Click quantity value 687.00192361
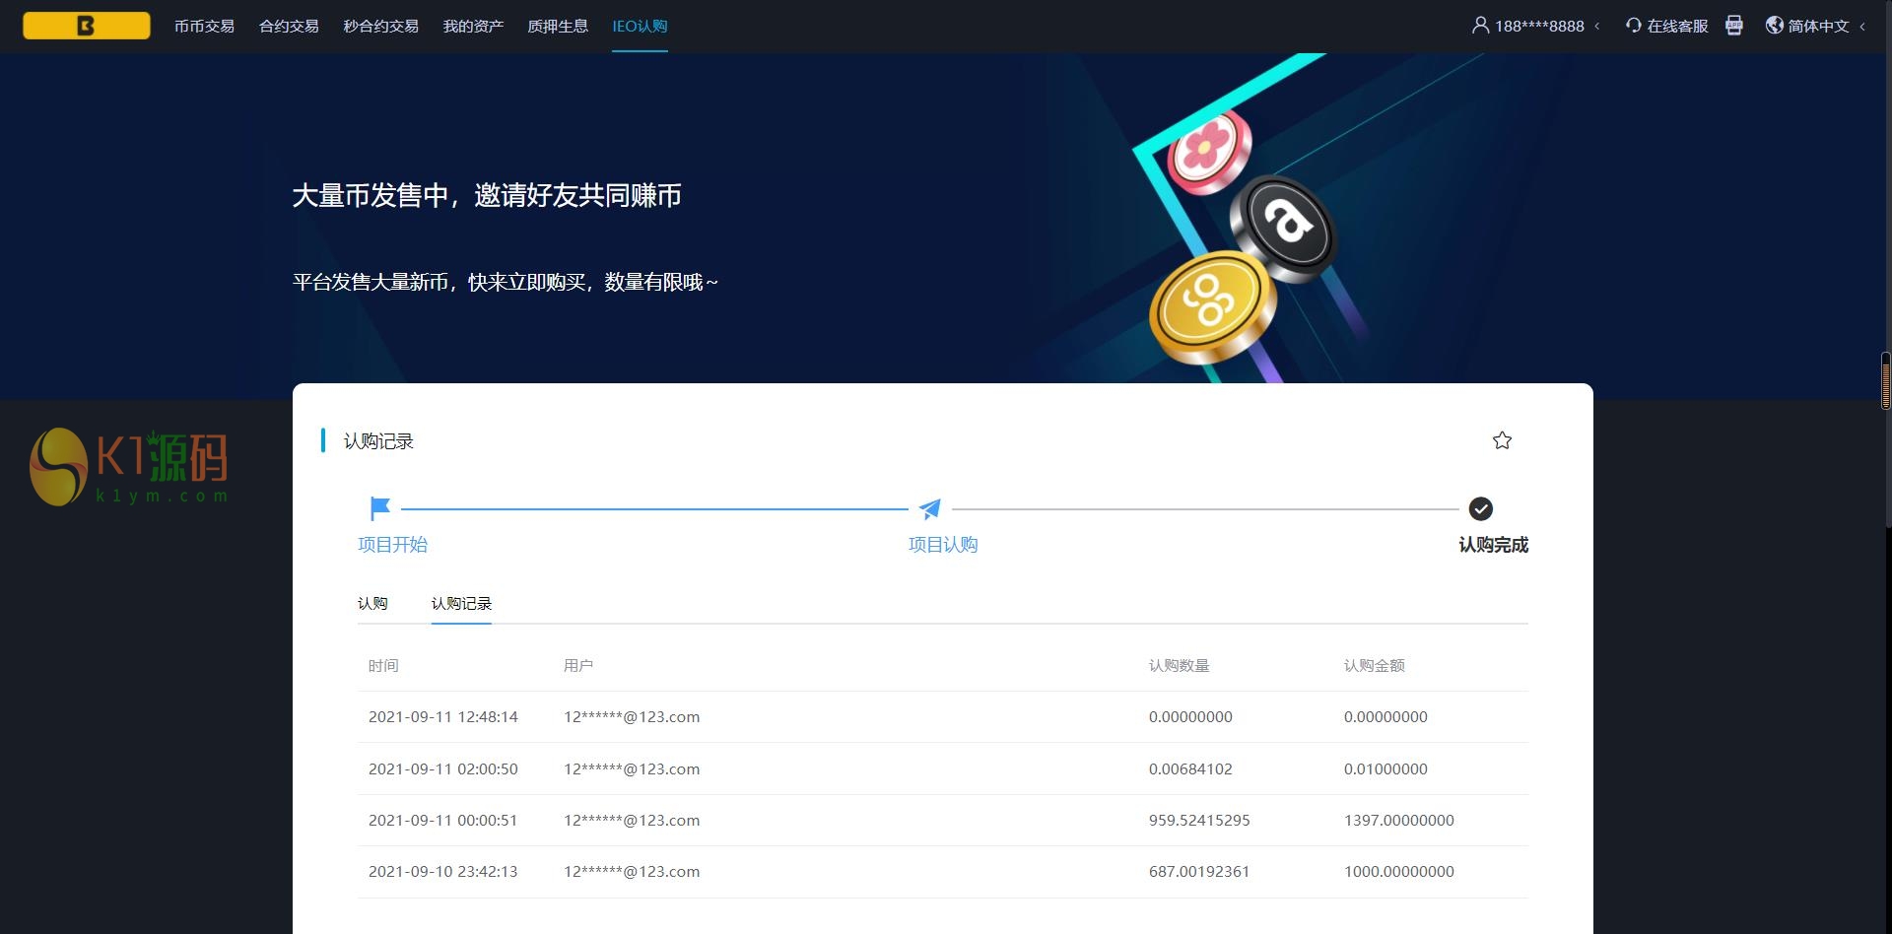1892x934 pixels. coord(1199,872)
